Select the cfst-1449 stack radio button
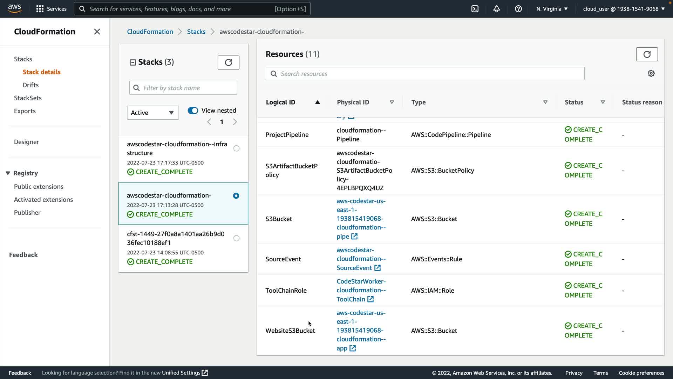The width and height of the screenshot is (673, 379). tap(237, 238)
